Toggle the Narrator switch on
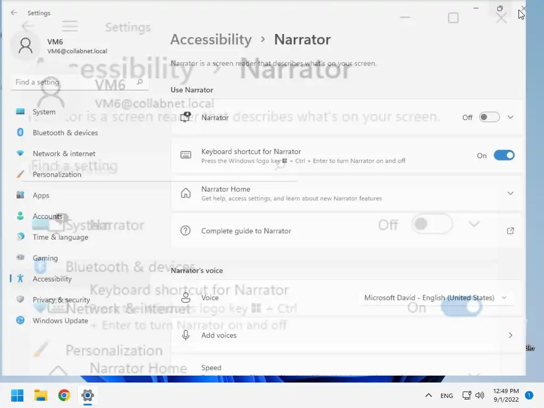This screenshot has width=544, height=408. click(489, 117)
